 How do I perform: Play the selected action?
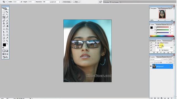[161, 53]
